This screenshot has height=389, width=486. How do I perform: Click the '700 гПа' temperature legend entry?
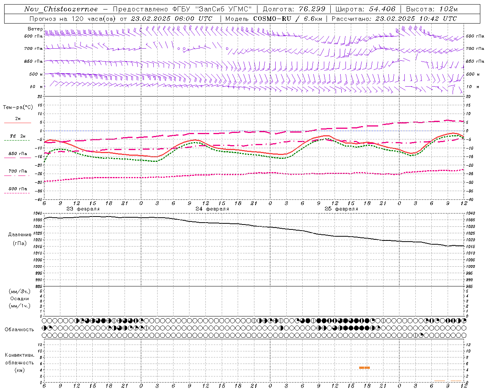pos(18,171)
